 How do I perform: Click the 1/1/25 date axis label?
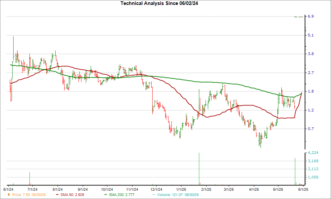(x=181, y=189)
